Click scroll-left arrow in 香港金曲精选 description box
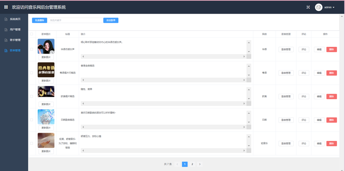The image size is (345, 171). pos(83,80)
